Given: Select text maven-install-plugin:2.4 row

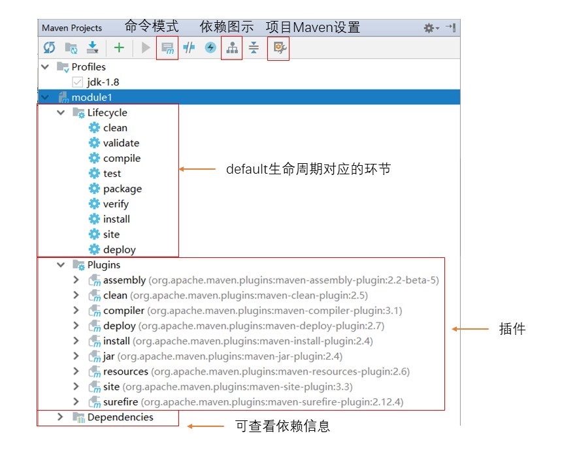Looking at the screenshot, I should pyautogui.click(x=253, y=341).
